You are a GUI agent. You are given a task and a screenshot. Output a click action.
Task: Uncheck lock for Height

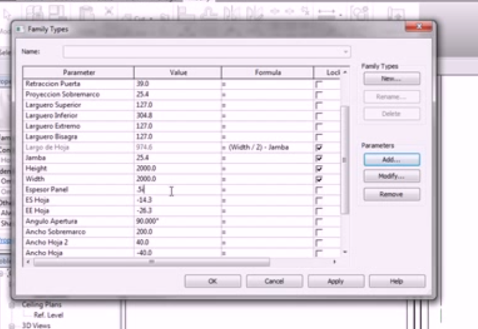pos(319,168)
